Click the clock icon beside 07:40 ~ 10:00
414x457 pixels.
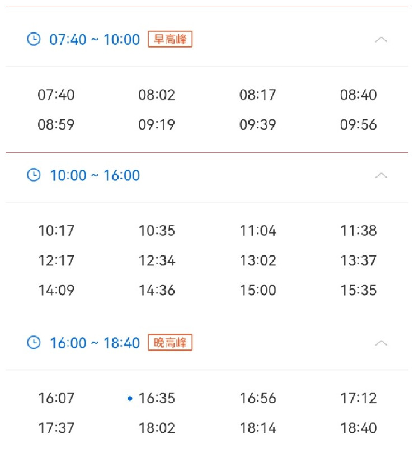pos(34,39)
